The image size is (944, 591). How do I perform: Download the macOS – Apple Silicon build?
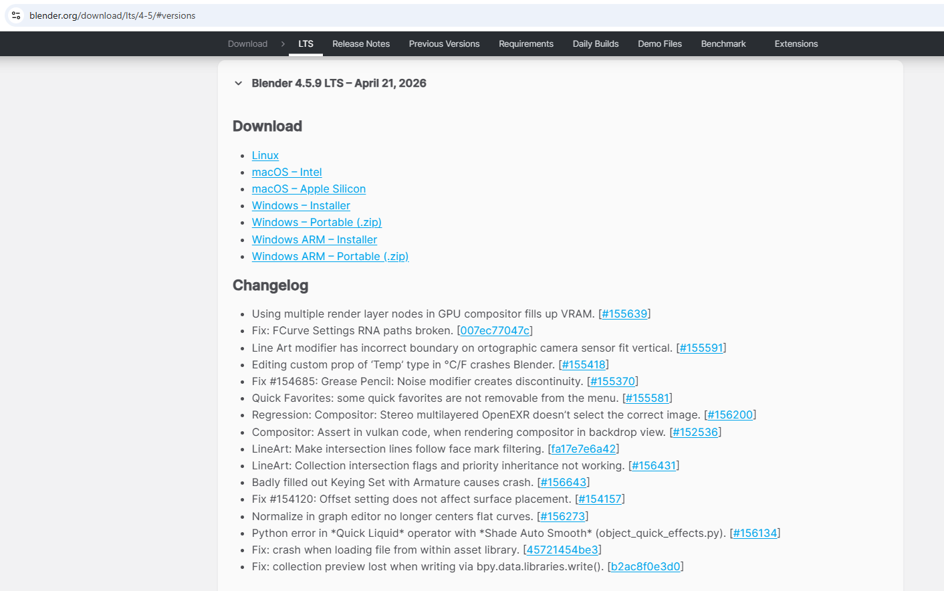point(309,189)
